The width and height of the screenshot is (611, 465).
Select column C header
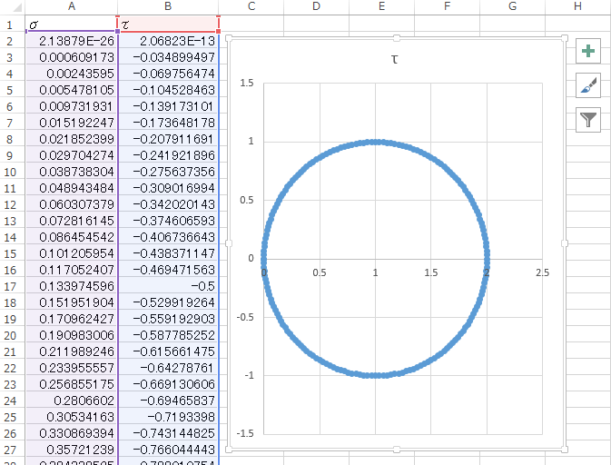pyautogui.click(x=251, y=6)
